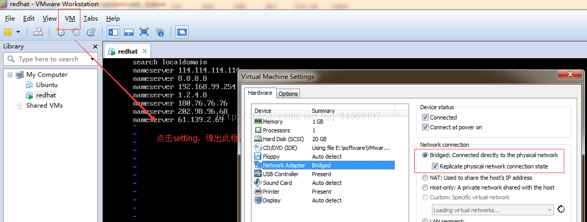Toggle the show library panel icon
The height and width of the screenshot is (222, 587).
[113, 32]
